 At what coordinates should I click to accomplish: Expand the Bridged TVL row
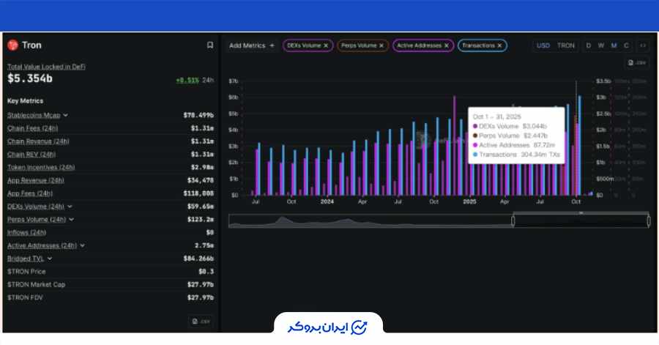pyautogui.click(x=49, y=259)
